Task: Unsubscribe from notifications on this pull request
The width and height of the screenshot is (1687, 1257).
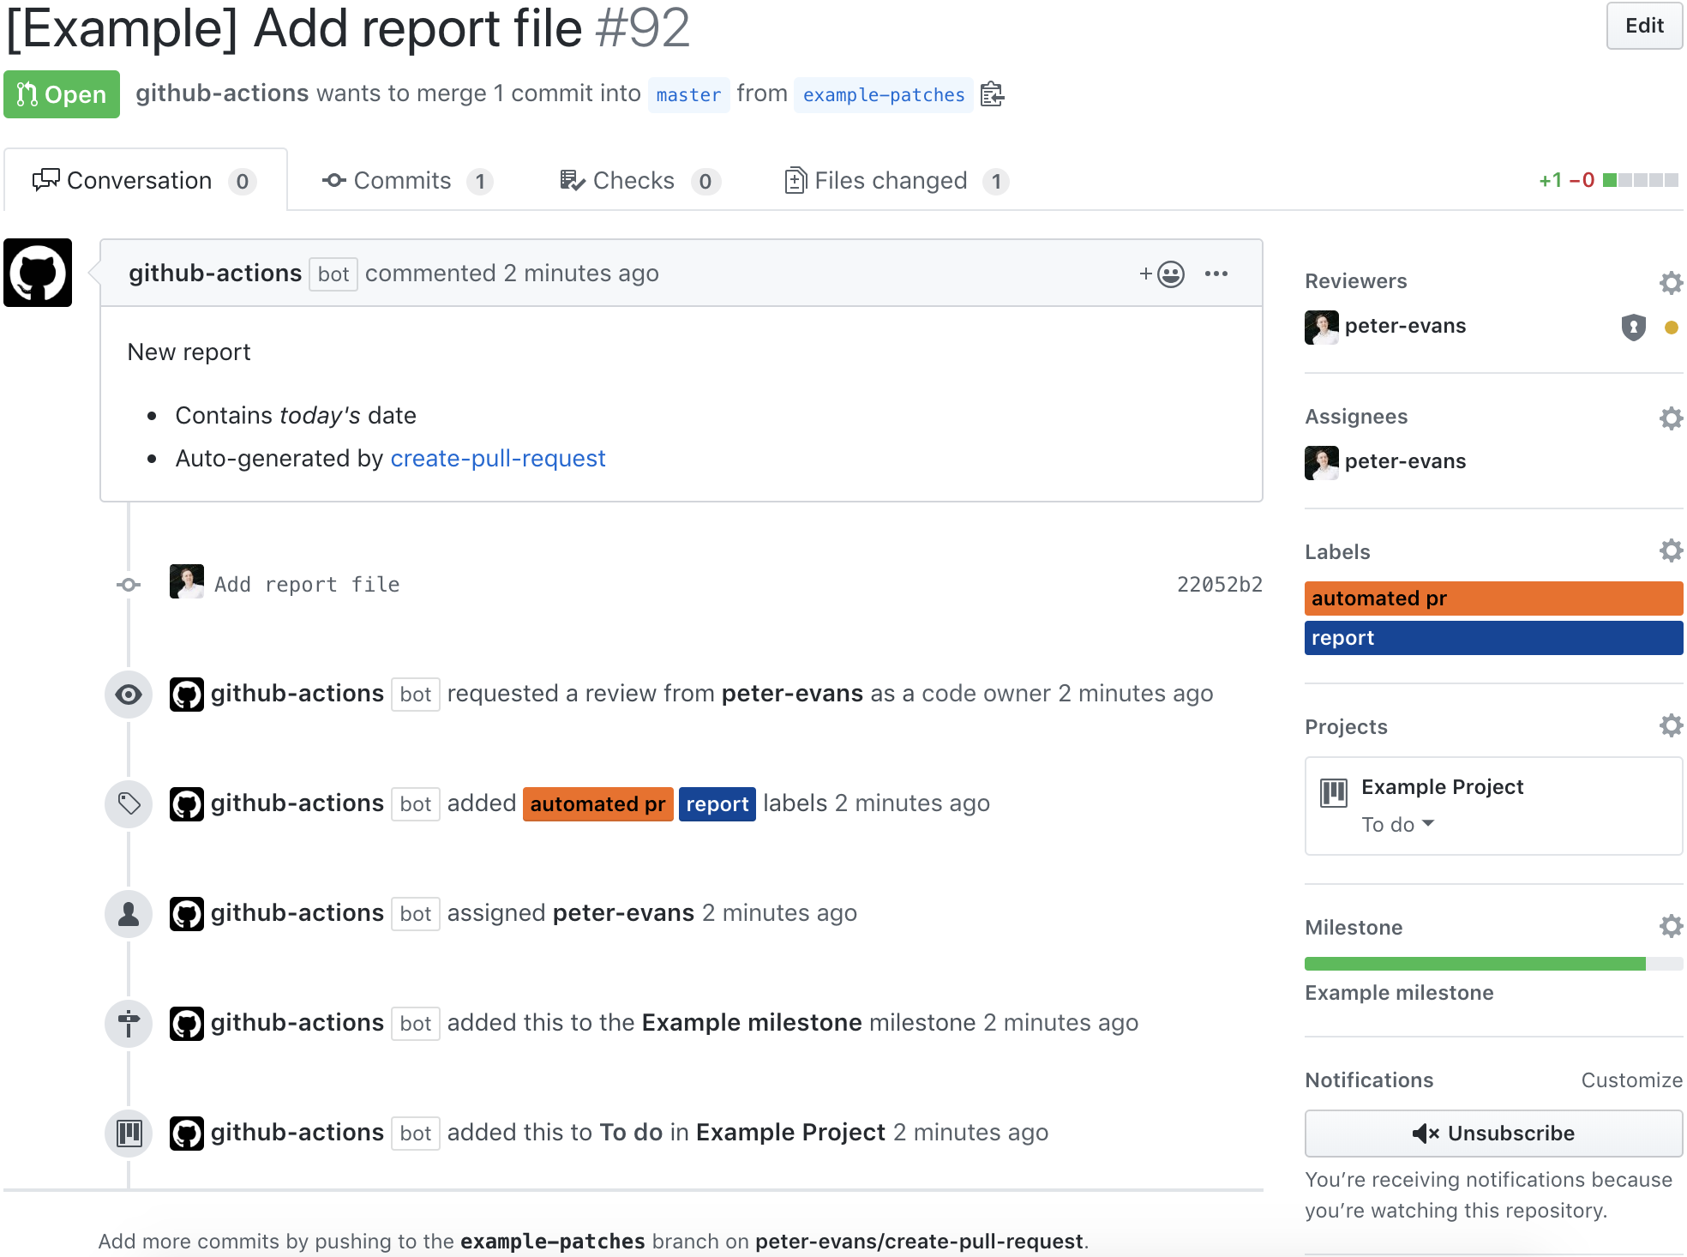Action: click(x=1492, y=1133)
